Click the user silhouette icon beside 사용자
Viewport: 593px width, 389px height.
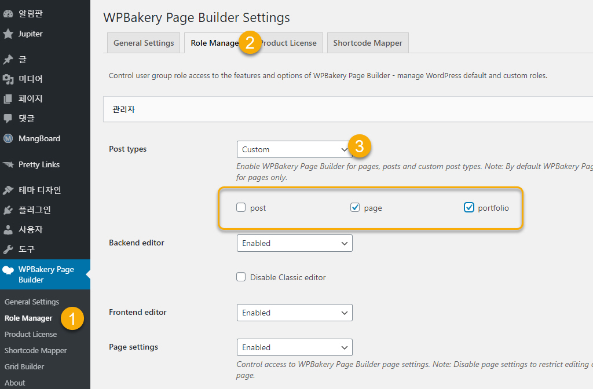pyautogui.click(x=8, y=229)
